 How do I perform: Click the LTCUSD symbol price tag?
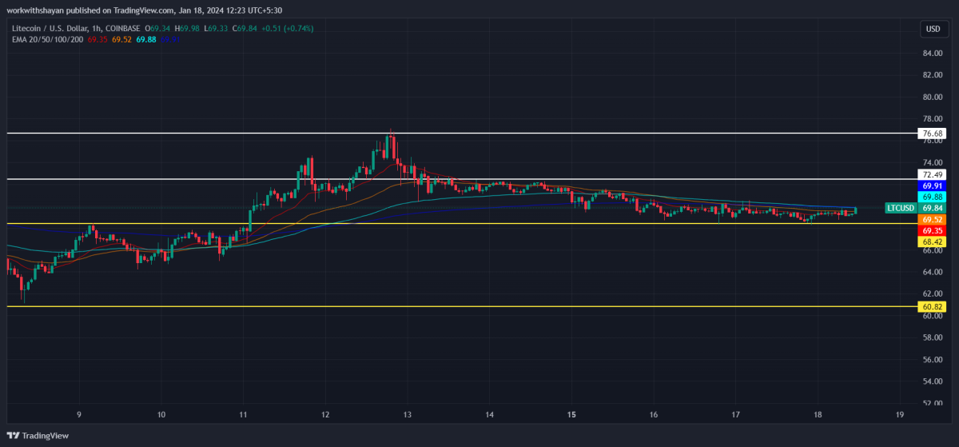900,208
